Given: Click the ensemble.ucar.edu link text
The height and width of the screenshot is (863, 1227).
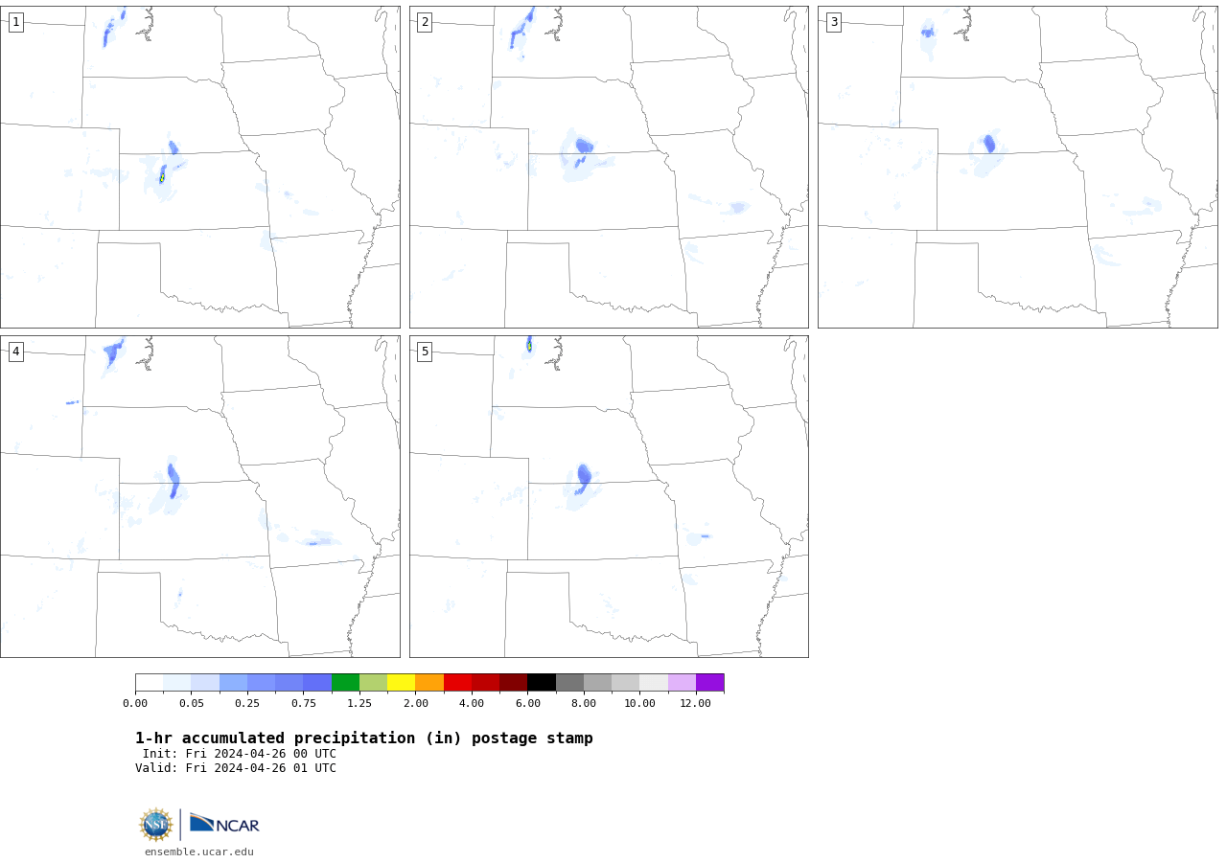Looking at the screenshot, I should pyautogui.click(x=199, y=852).
